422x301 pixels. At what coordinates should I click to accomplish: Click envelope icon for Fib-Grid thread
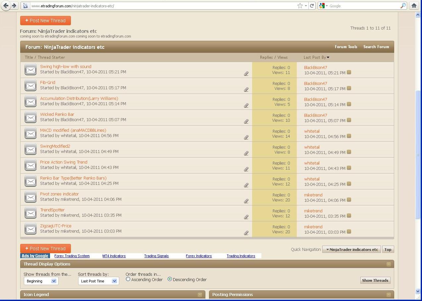pos(30,86)
